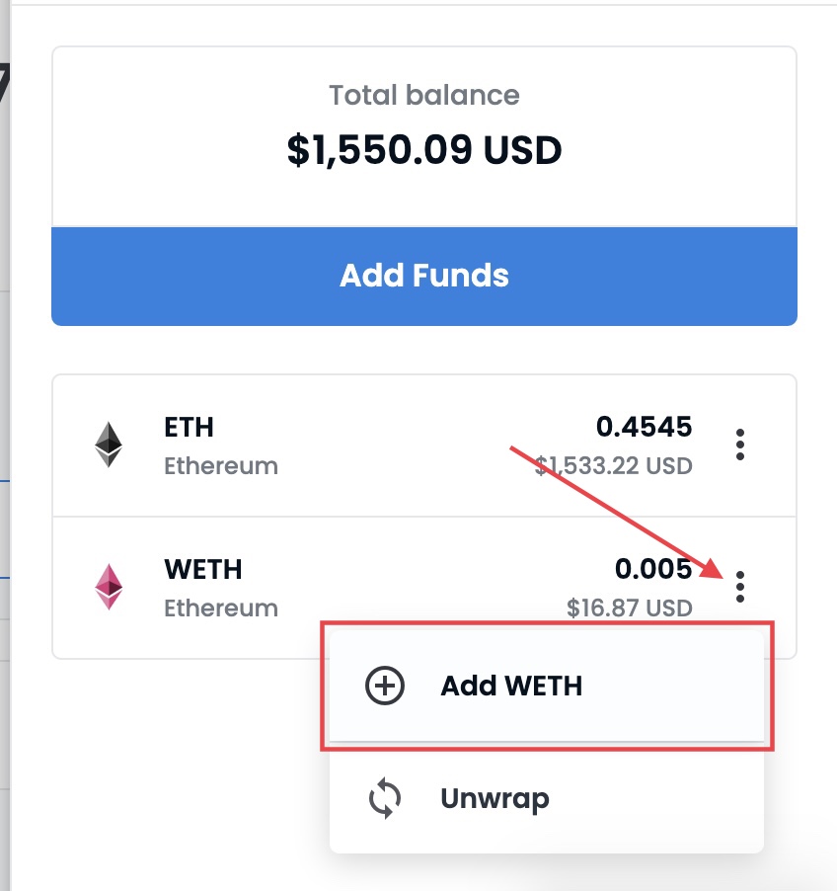The image size is (837, 891).
Task: Click the 0.005 WETH amount
Action: 653,569
